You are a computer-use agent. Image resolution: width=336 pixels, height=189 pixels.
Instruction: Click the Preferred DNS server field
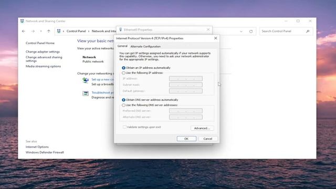pos(185,111)
